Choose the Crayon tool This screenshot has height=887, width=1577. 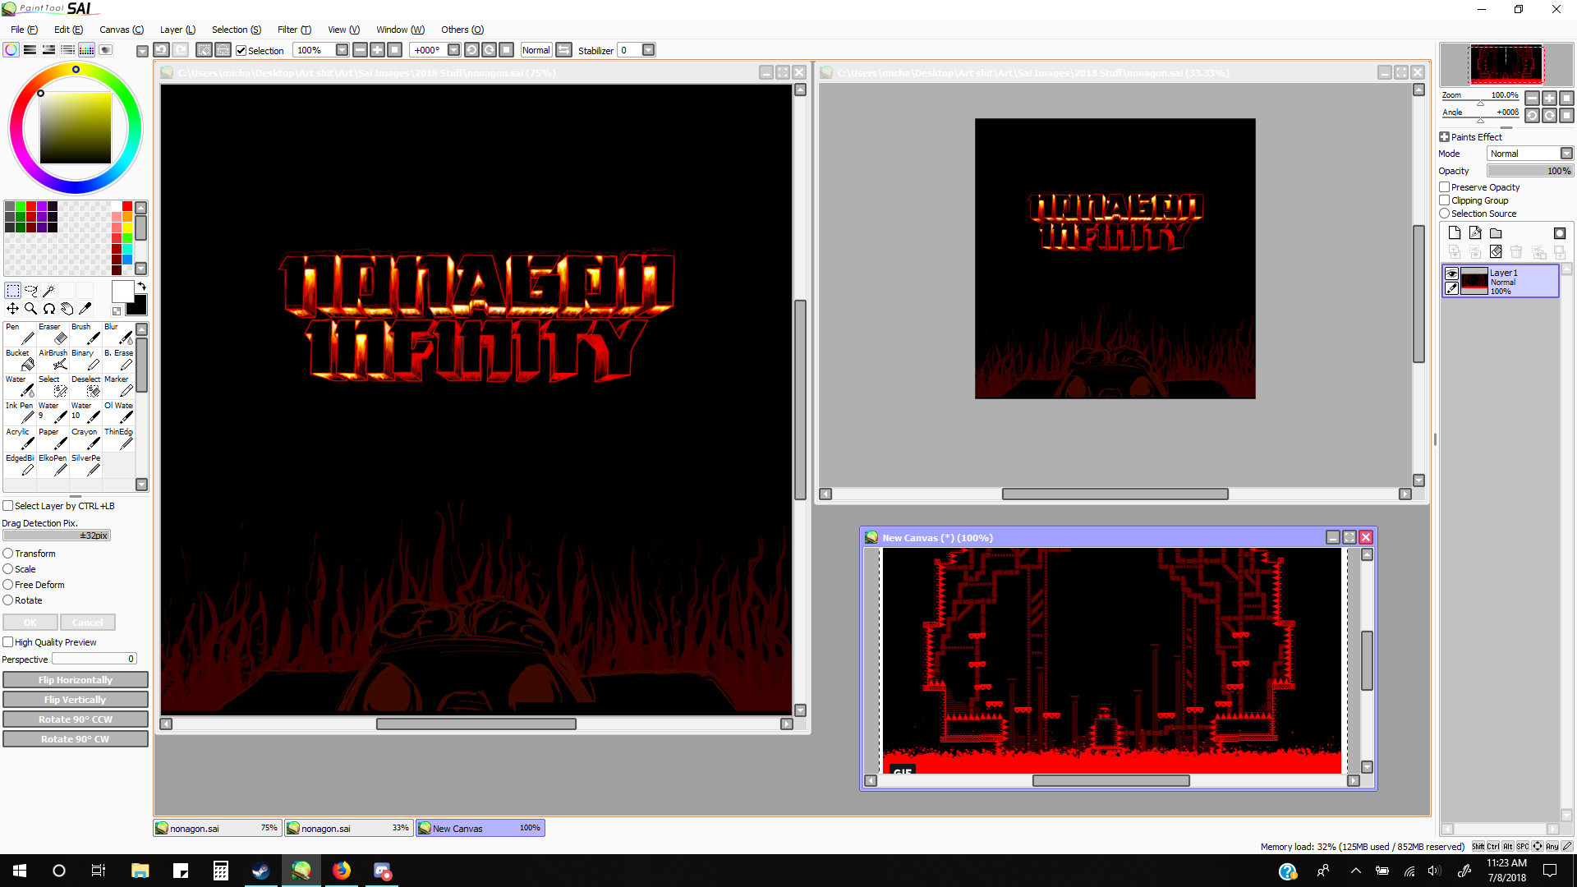click(x=85, y=439)
